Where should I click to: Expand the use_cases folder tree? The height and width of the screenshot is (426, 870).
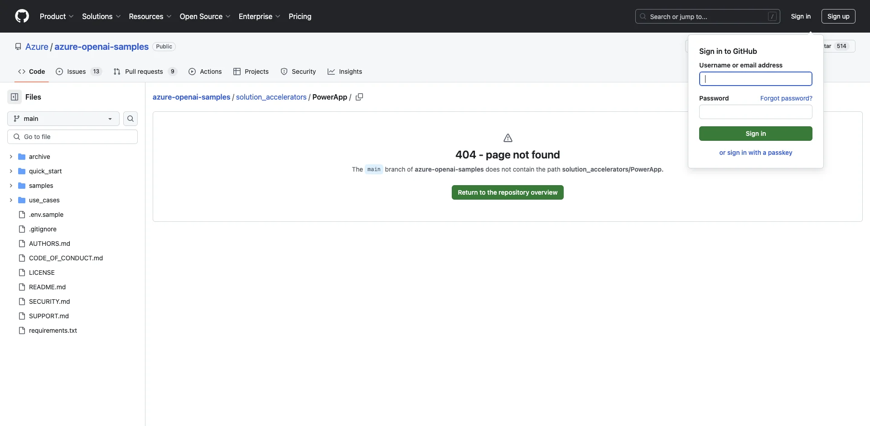11,200
